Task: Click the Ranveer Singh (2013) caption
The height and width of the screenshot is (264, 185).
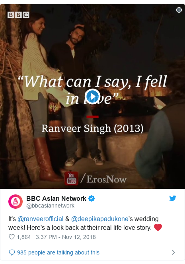Action: pos(92,128)
